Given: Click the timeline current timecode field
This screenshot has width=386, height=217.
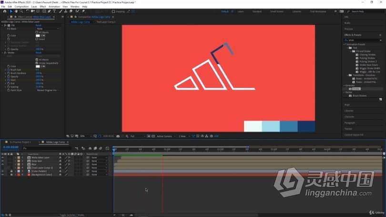Looking at the screenshot, I should tap(11, 147).
